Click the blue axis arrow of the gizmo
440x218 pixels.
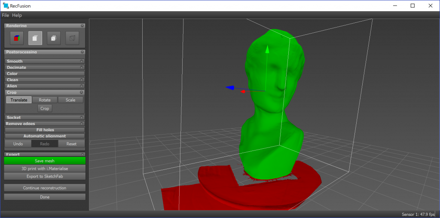coord(230,88)
